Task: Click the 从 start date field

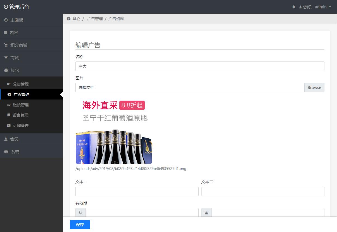Action: pyautogui.click(x=142, y=213)
